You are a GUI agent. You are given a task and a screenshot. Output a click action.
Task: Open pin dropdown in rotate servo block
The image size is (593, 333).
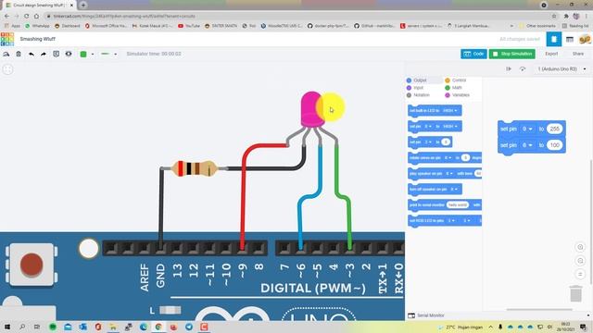click(x=448, y=158)
